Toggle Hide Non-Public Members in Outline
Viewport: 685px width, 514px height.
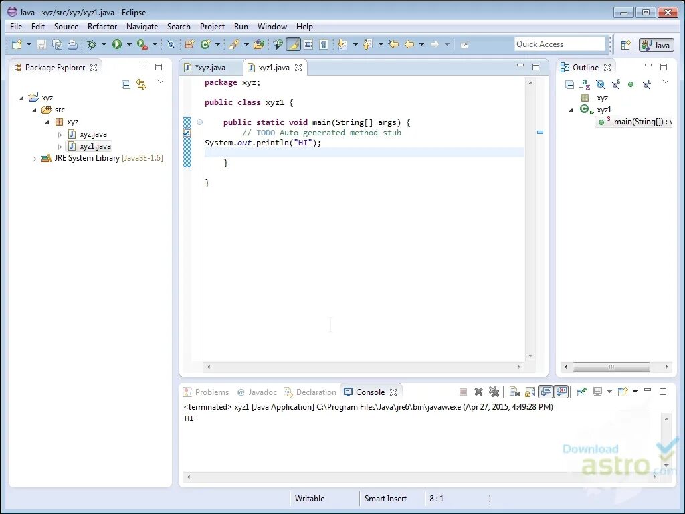tap(631, 84)
